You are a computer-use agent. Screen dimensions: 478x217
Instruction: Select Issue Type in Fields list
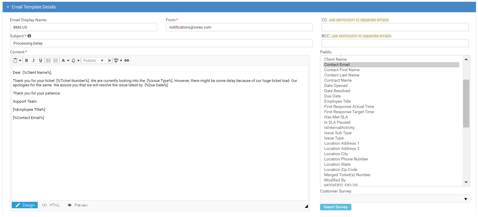tap(334, 138)
